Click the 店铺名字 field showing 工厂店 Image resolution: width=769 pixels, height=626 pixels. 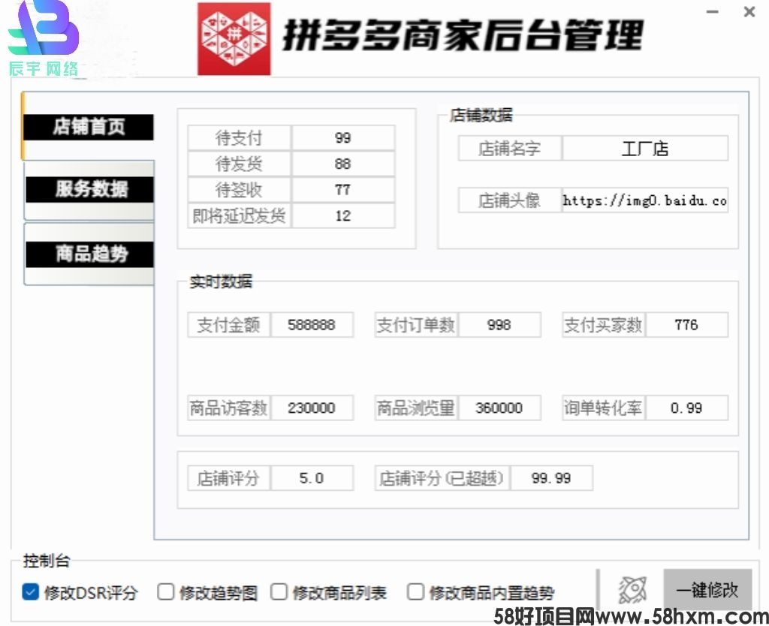645,149
